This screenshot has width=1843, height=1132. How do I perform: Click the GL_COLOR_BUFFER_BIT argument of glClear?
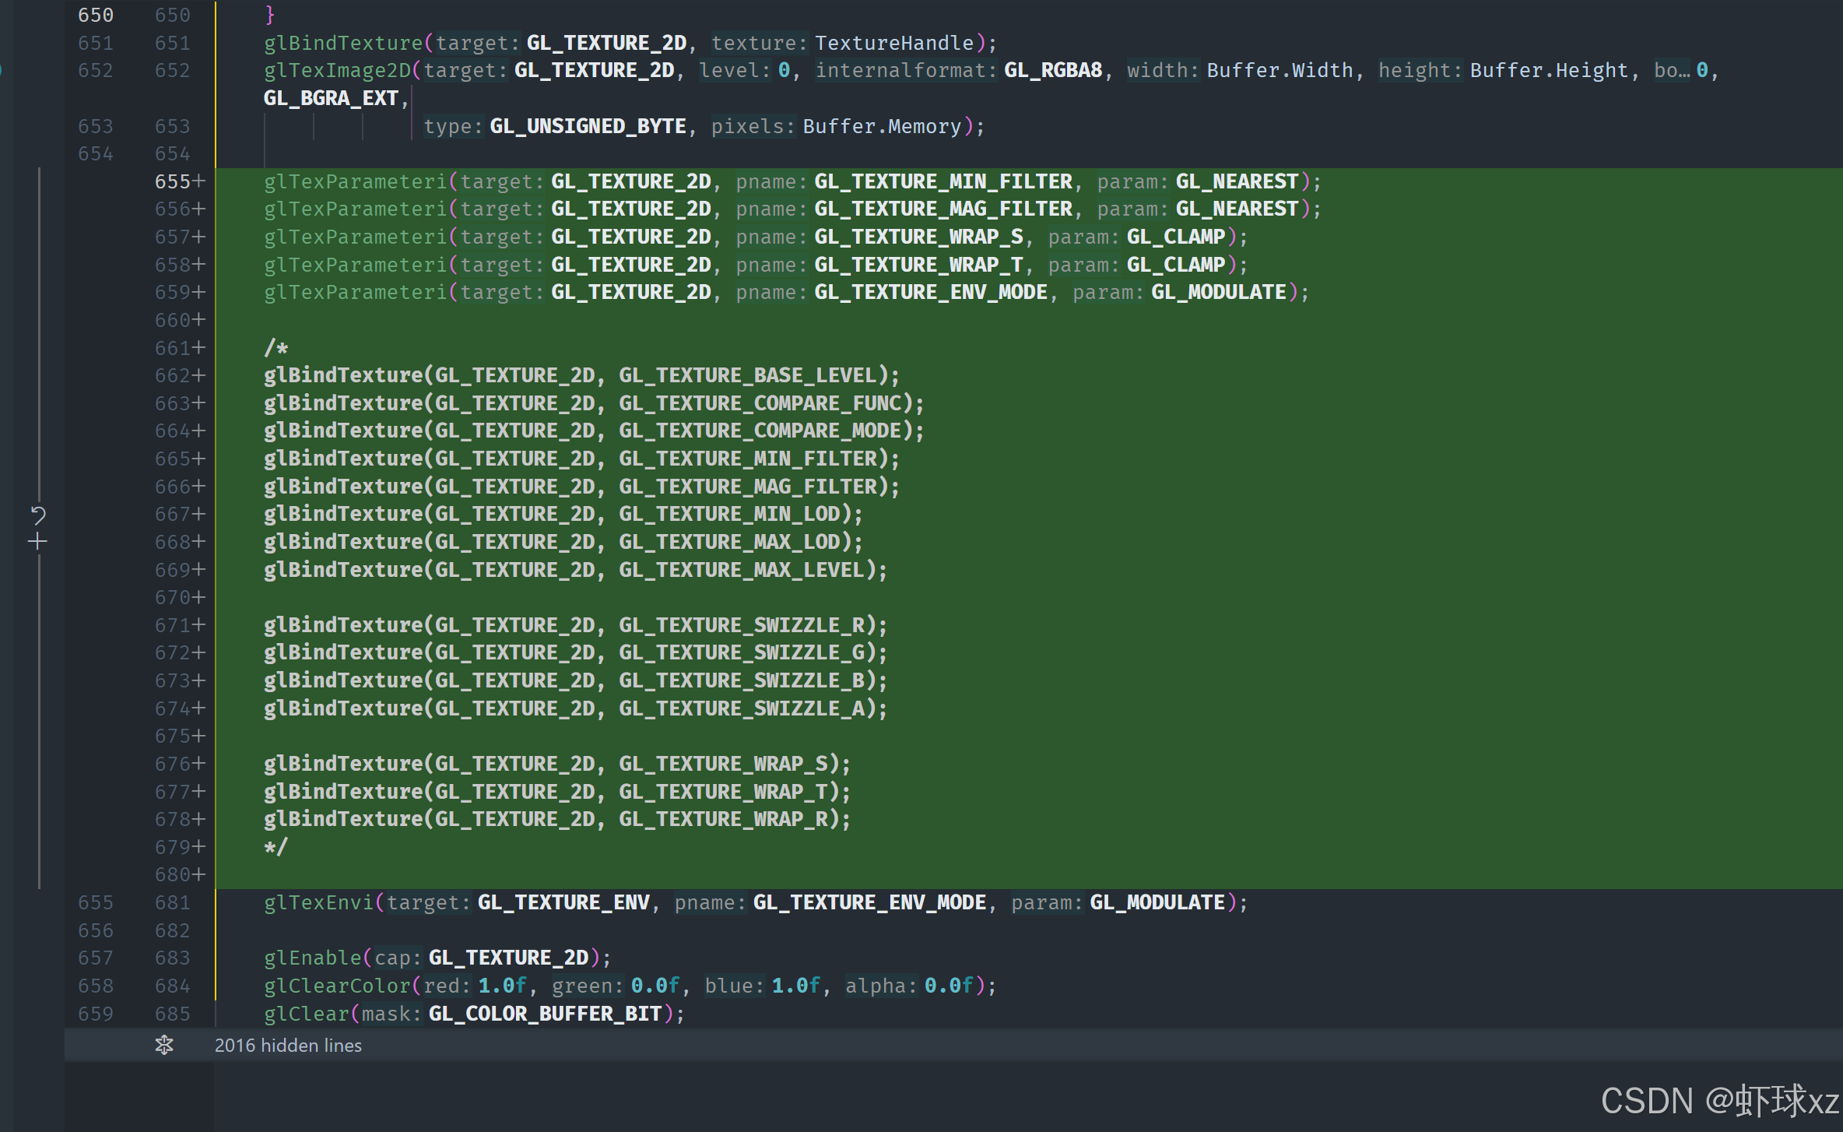coord(545,1014)
